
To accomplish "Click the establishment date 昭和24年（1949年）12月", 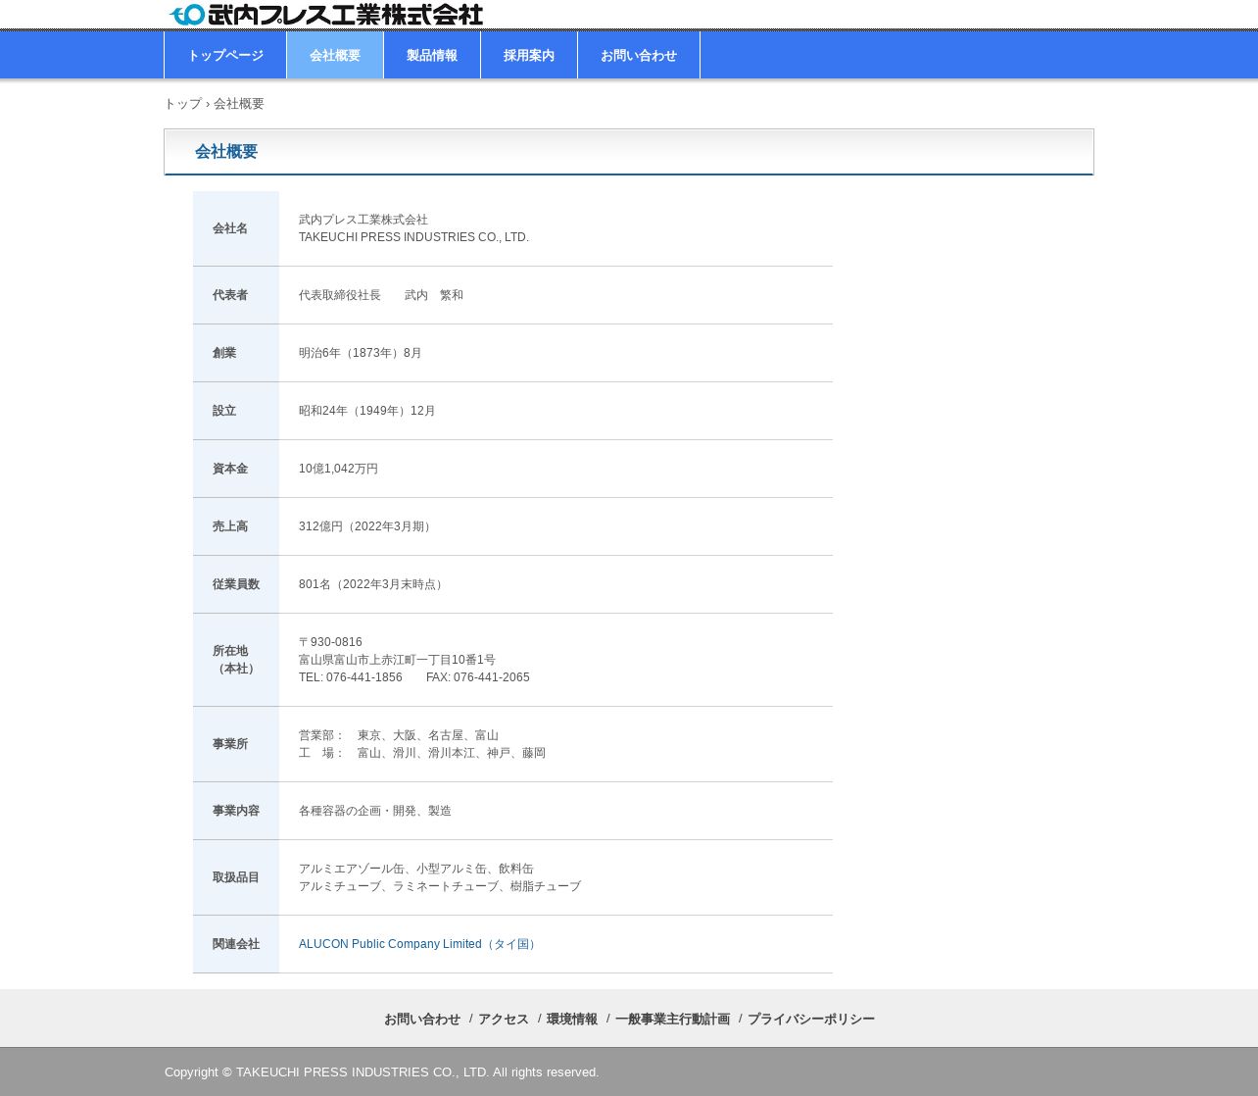I will pyautogui.click(x=367, y=411).
